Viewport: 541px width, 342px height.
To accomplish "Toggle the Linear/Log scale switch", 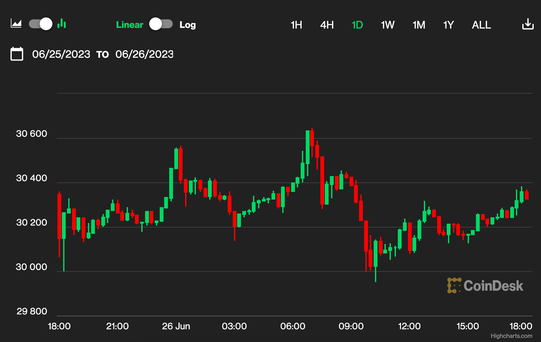I will tap(161, 24).
